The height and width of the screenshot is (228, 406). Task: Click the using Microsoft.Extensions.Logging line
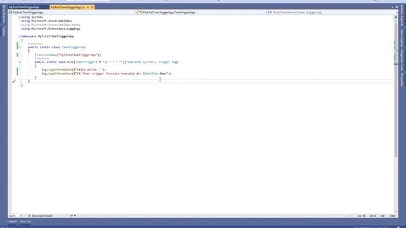pos(51,28)
